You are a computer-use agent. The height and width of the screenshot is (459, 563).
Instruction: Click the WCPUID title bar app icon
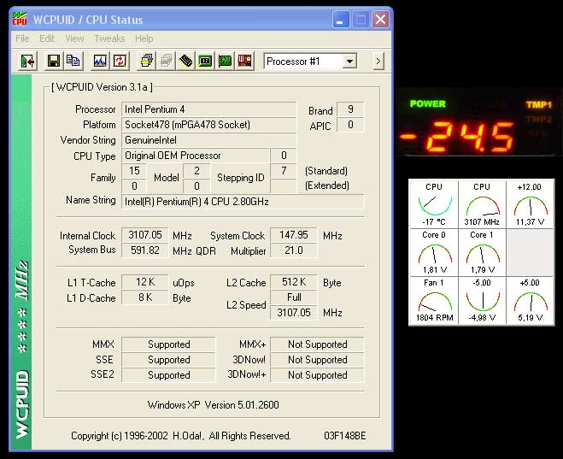click(20, 19)
